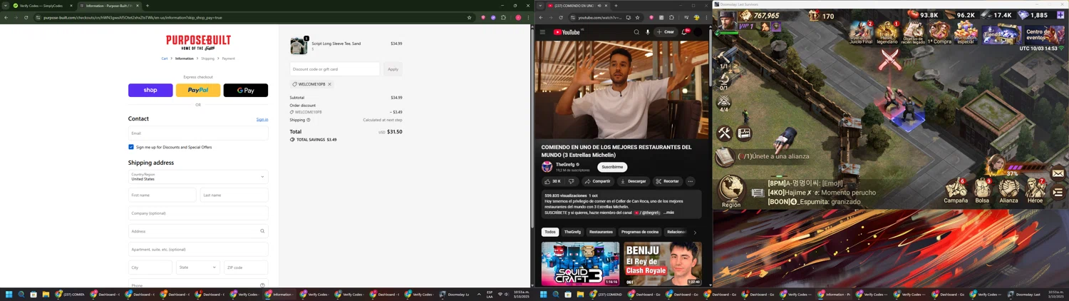
Task: Open the Tienda shop banner
Action: point(1000,34)
